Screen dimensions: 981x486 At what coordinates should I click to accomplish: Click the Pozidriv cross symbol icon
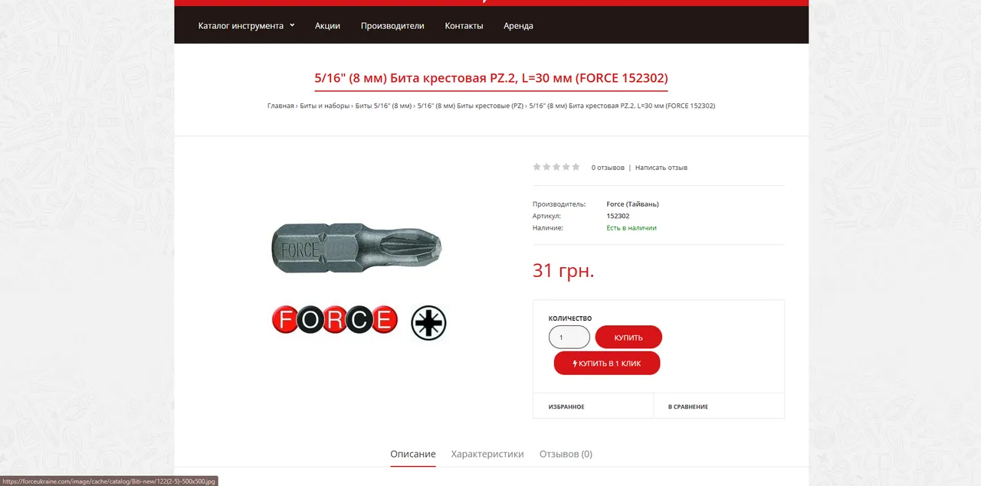pos(428,322)
